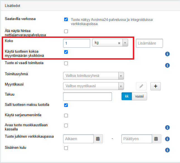This screenshot has height=163, width=180.
Task: Expand the Valitse toimitusryhmä dropdown
Action: (93, 76)
